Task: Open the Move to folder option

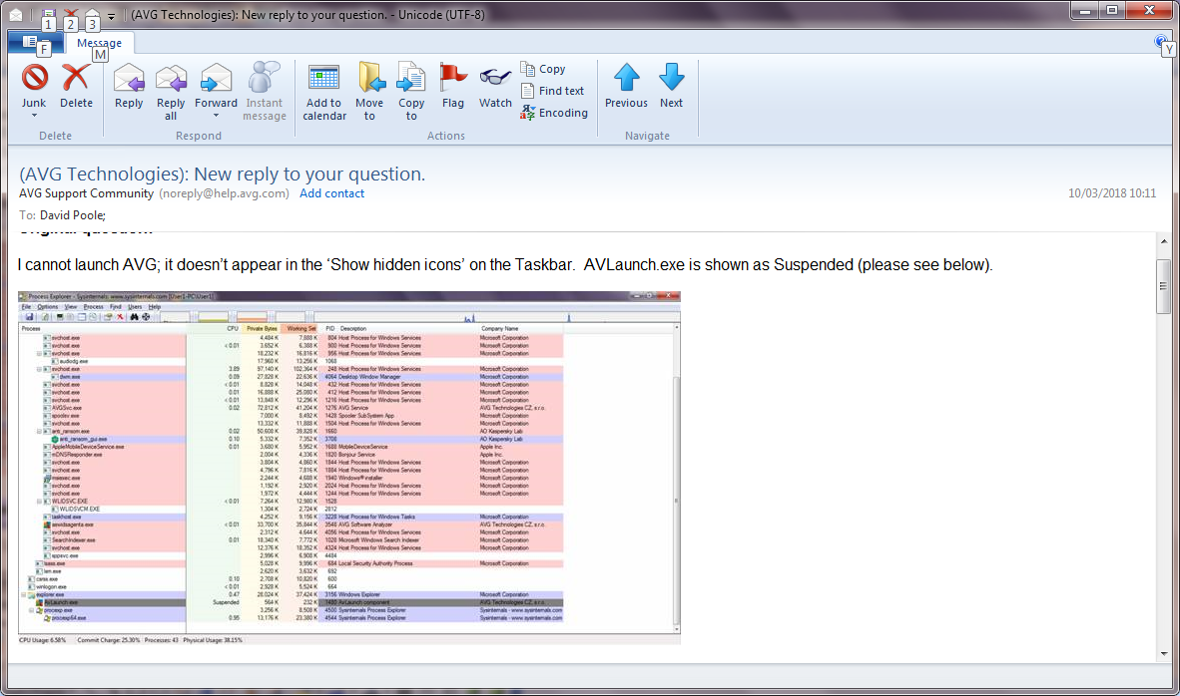Action: [x=369, y=93]
